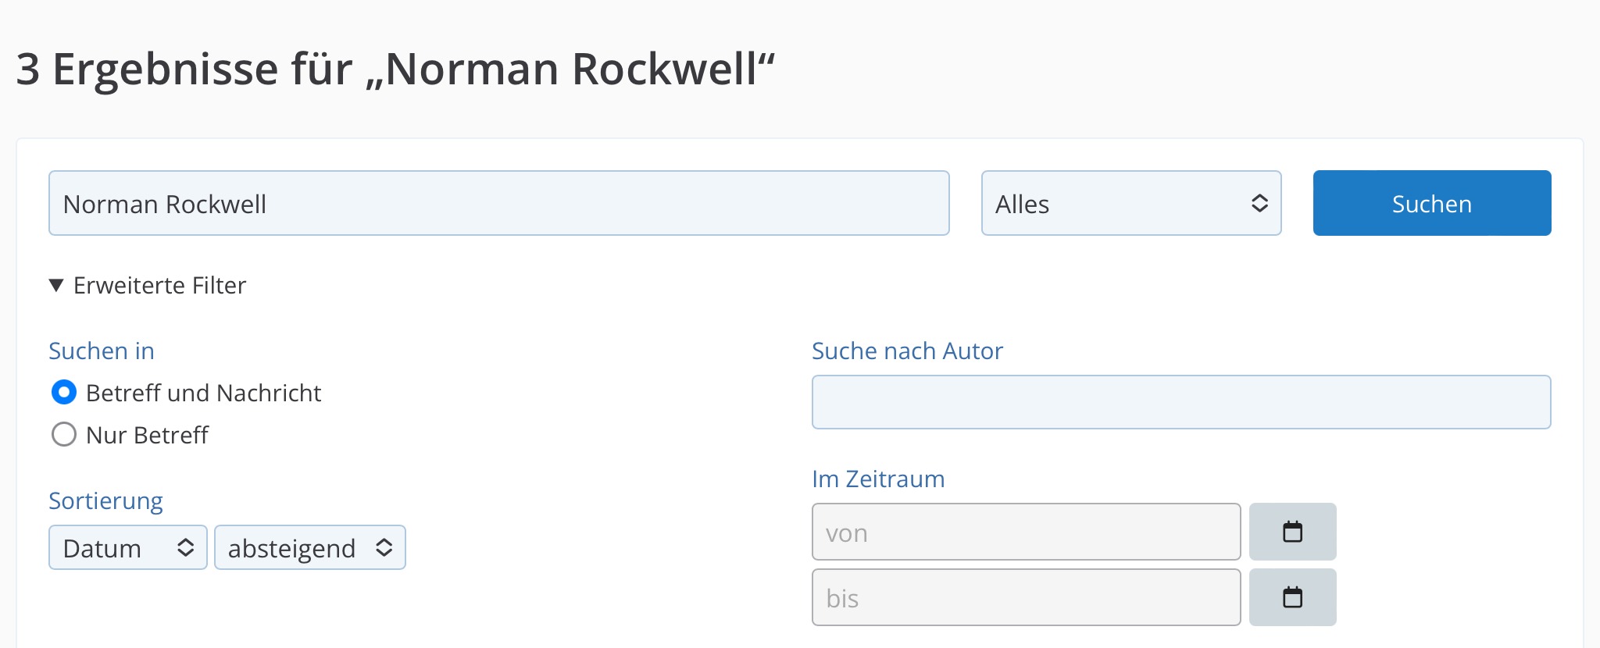Select the Nur Betreff radio option
Image resolution: width=1600 pixels, height=648 pixels.
[64, 434]
